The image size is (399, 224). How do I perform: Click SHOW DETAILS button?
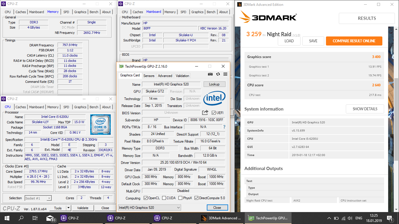(365, 109)
